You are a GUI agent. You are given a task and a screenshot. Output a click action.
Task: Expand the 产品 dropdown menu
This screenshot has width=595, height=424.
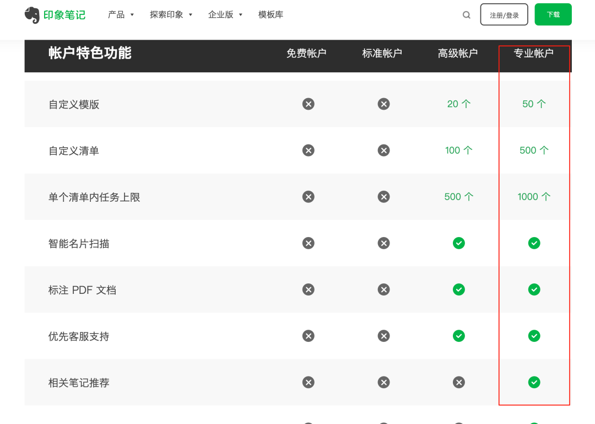[x=121, y=15]
